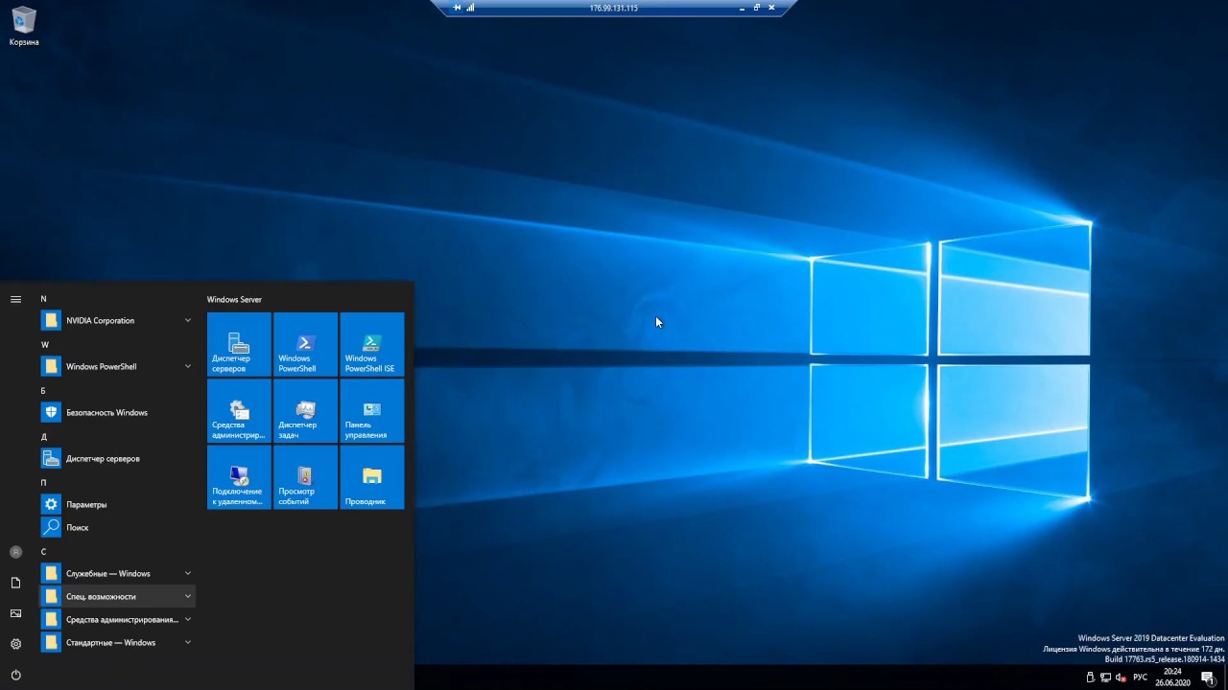
Task: Open Подключение к удаленному tile
Action: (x=239, y=477)
